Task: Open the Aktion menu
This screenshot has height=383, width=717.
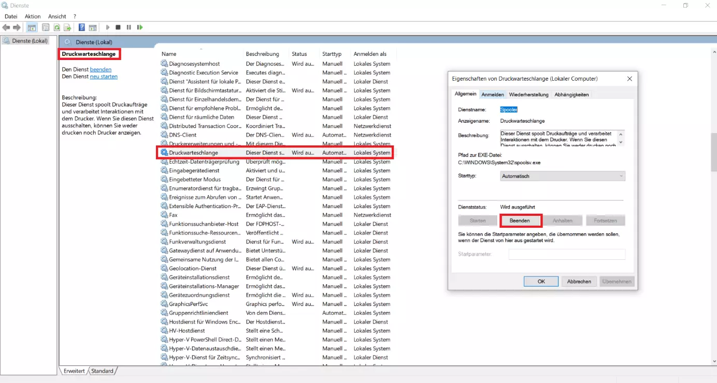Action: 33,17
